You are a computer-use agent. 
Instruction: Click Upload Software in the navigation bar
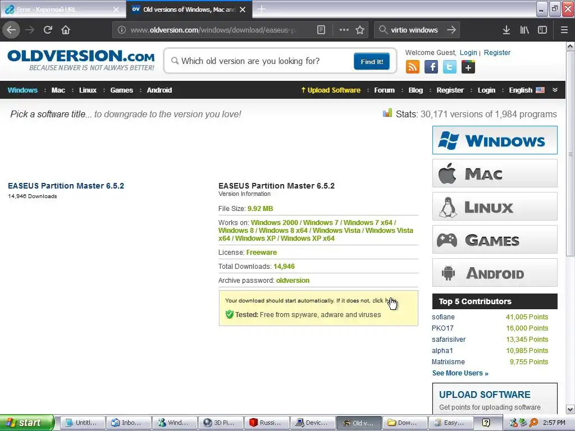coord(331,90)
